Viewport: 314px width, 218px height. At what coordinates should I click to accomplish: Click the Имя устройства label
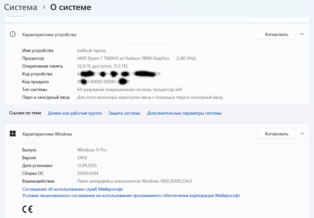click(38, 51)
